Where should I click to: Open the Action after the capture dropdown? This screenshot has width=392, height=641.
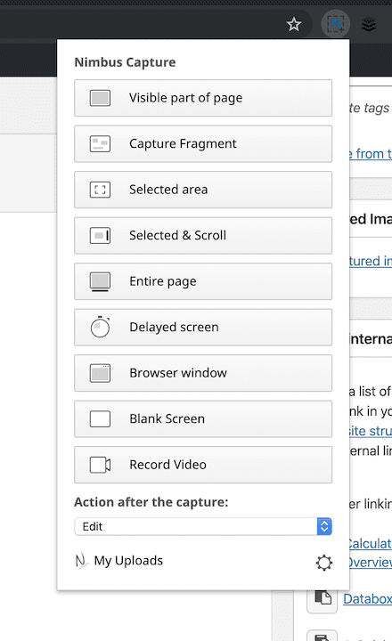(203, 526)
